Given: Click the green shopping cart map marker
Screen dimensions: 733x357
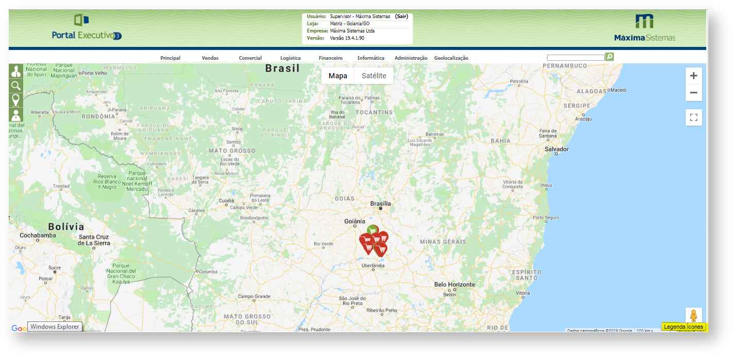Looking at the screenshot, I should [372, 231].
